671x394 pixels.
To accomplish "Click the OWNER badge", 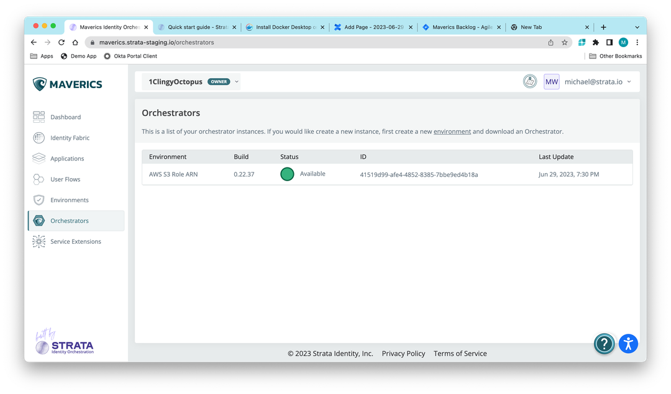I will pyautogui.click(x=219, y=82).
